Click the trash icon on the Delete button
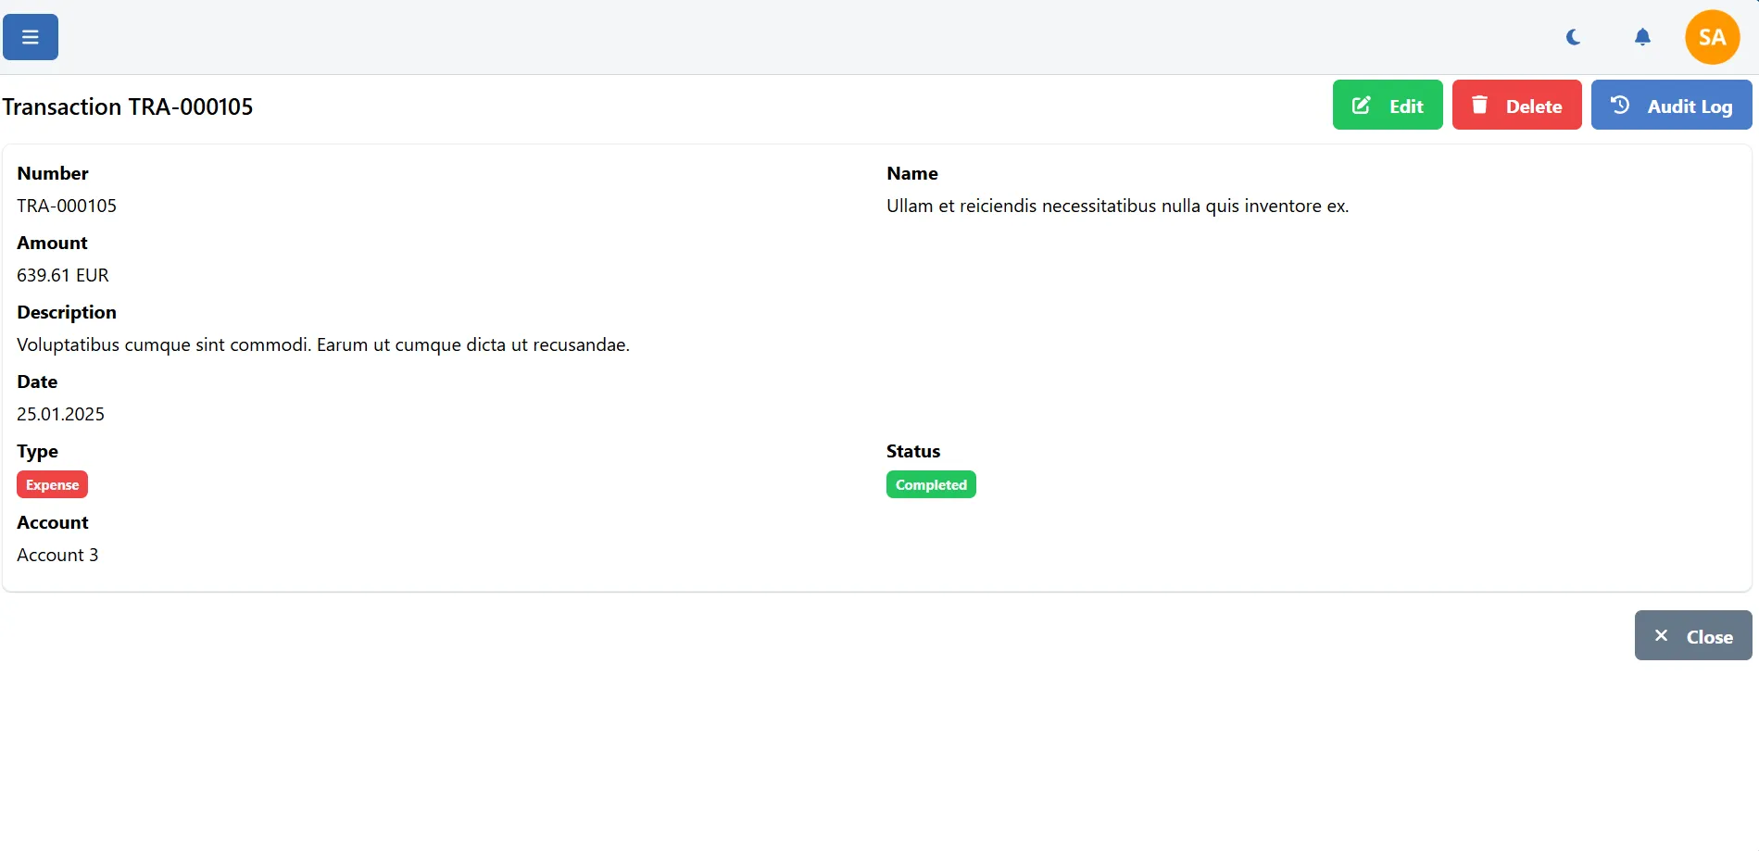The height and width of the screenshot is (851, 1759). [1481, 105]
